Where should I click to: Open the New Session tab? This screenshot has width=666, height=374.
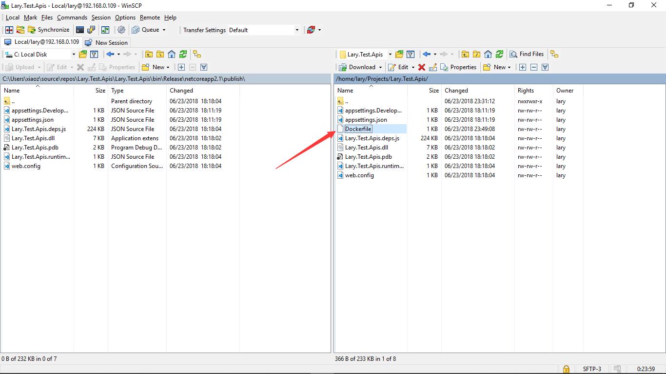[x=106, y=42]
